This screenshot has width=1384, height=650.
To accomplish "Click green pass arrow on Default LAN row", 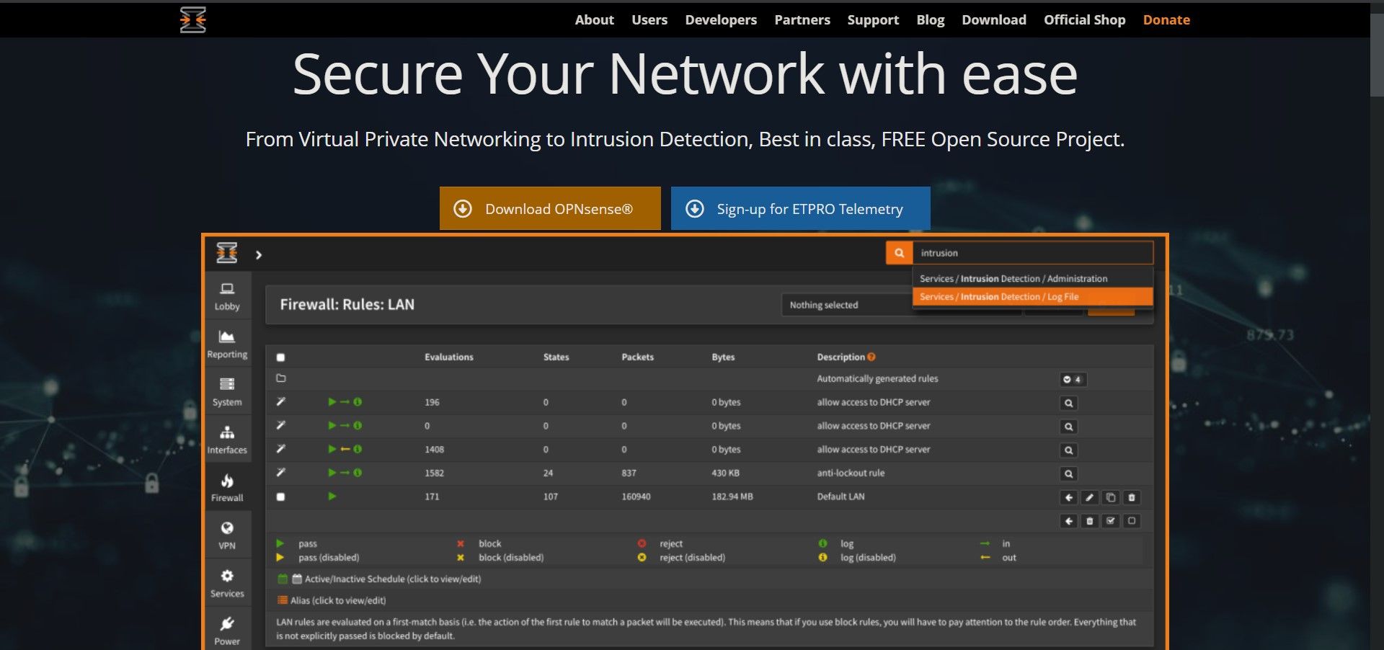I will pyautogui.click(x=332, y=496).
